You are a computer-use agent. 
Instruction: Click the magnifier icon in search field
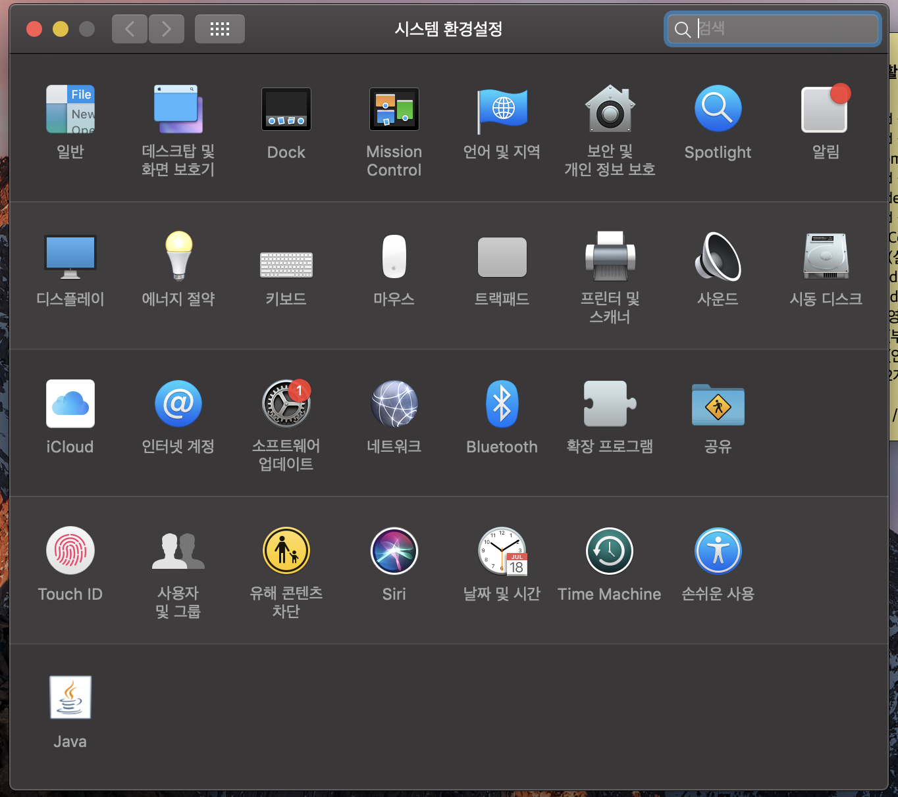tap(683, 29)
